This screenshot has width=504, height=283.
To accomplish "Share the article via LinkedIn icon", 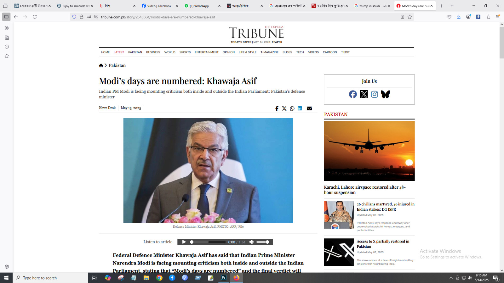I will click(300, 108).
